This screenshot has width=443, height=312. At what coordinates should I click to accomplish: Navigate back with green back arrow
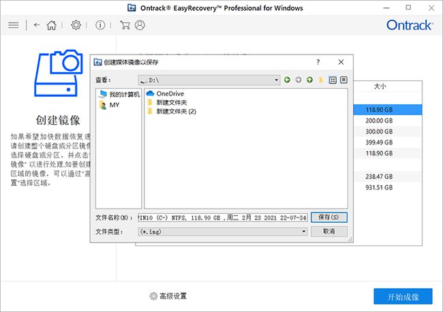pos(287,80)
